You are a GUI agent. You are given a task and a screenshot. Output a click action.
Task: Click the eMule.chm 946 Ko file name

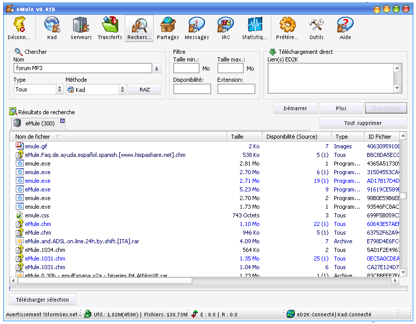click(38, 233)
